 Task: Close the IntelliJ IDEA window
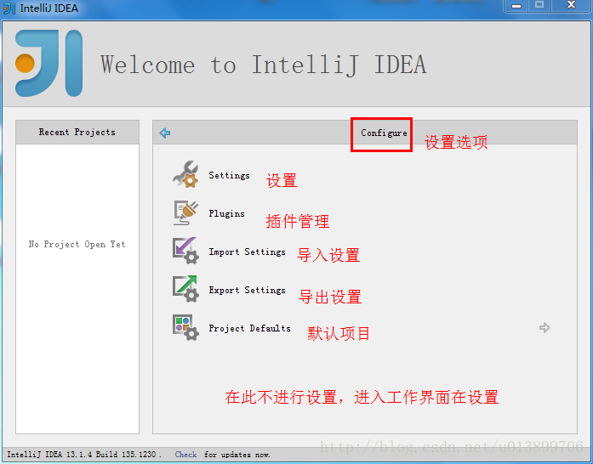[x=571, y=5]
